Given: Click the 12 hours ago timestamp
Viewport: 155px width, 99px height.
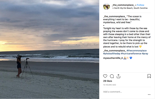Looking at the screenshot, I should (x=110, y=85).
